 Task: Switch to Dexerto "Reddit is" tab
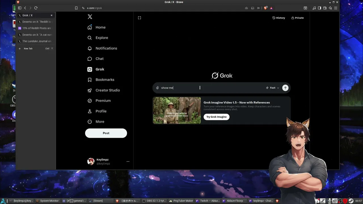pos(35,22)
